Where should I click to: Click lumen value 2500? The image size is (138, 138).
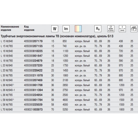pyautogui.click(x=65, y=95)
